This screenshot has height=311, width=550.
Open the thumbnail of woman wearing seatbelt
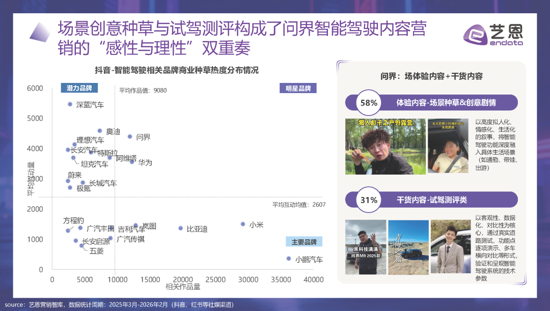point(448,146)
